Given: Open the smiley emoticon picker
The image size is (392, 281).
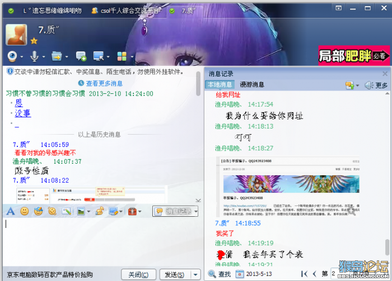Looking at the screenshot, I should (24, 211).
